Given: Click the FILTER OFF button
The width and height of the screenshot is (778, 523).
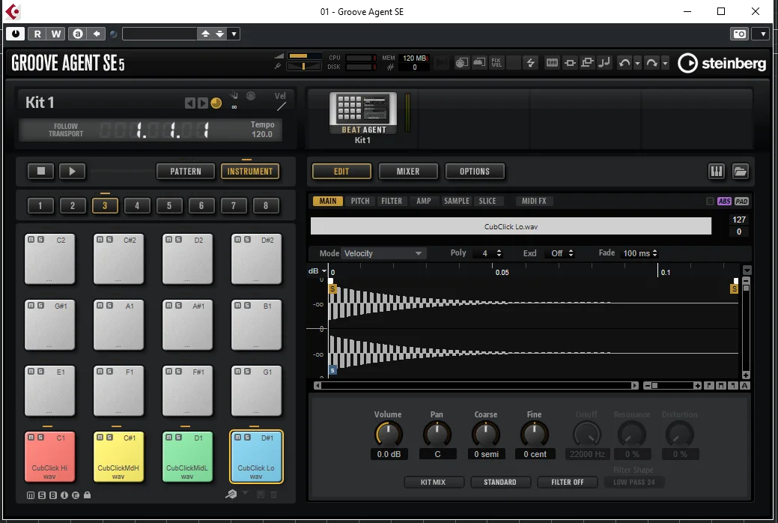Looking at the screenshot, I should click(x=567, y=483).
